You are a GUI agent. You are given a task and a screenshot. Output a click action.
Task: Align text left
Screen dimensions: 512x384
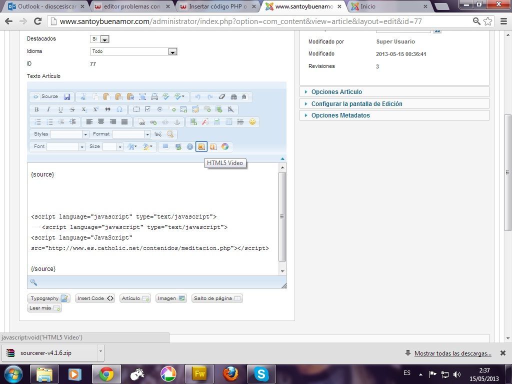click(x=89, y=122)
